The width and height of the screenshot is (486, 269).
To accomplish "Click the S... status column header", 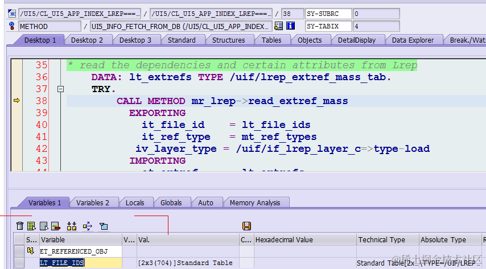I will pyautogui.click(x=32, y=239).
